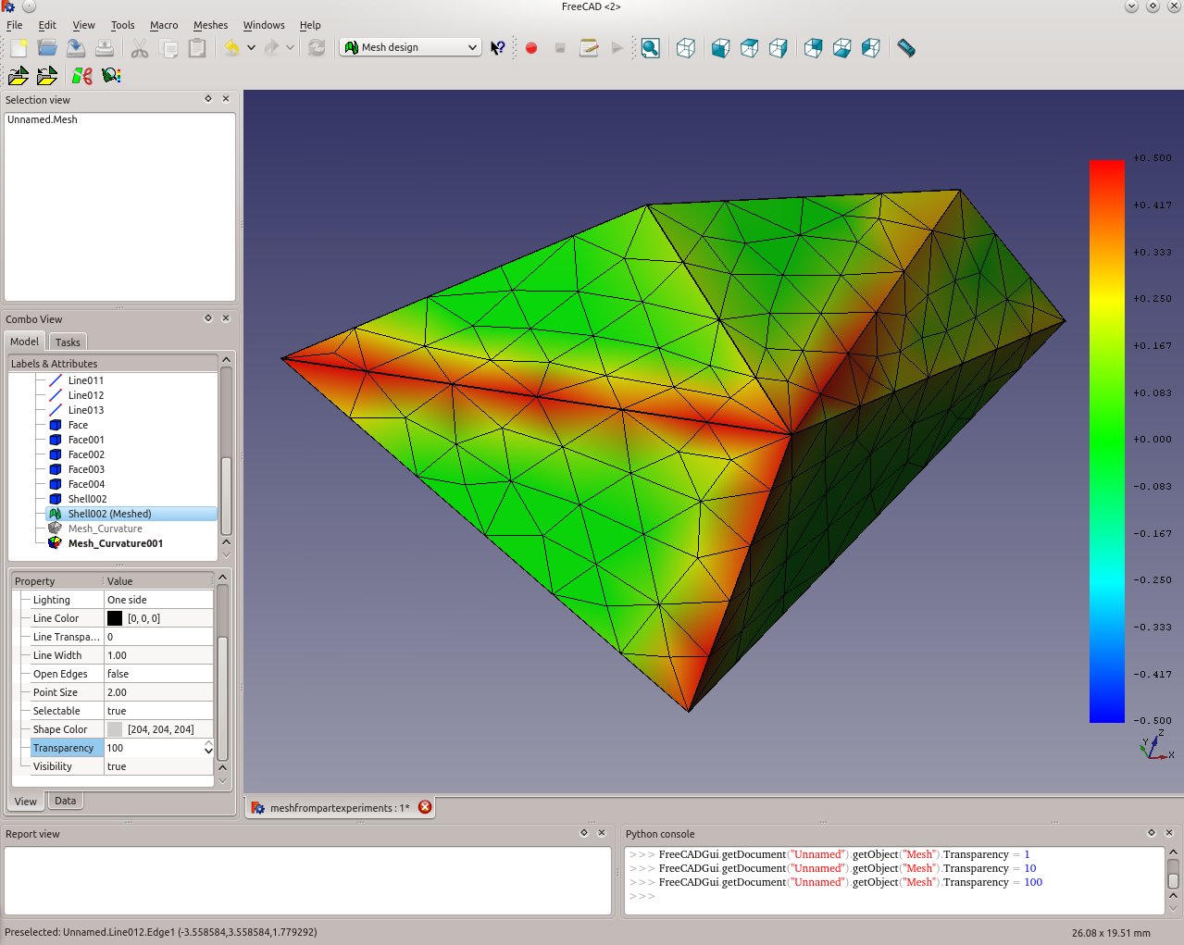
Task: Close the Python console panel
Action: (1169, 833)
